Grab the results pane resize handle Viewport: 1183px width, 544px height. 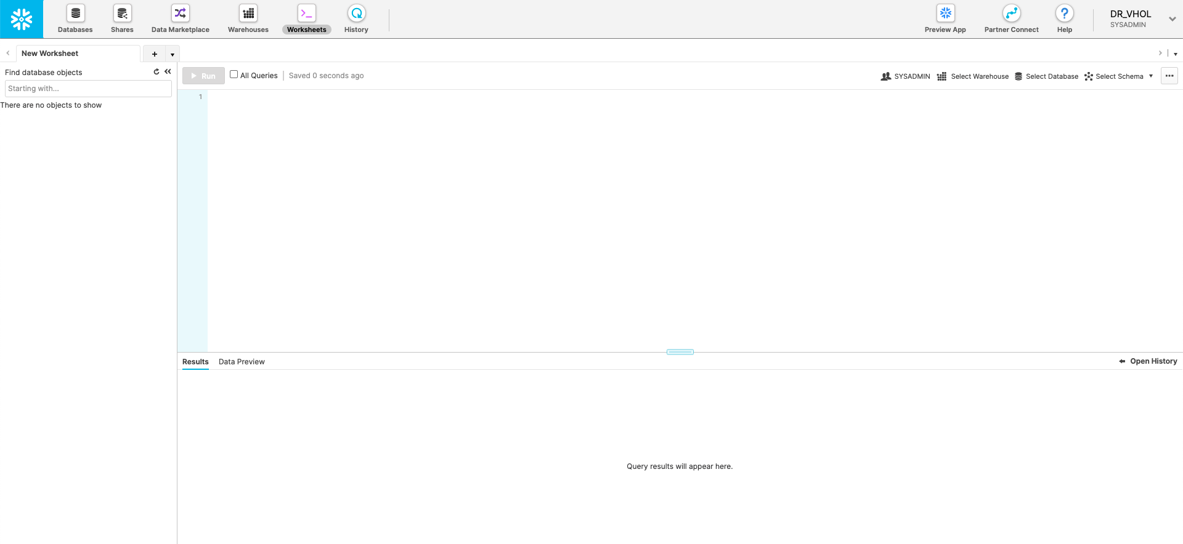pyautogui.click(x=680, y=352)
